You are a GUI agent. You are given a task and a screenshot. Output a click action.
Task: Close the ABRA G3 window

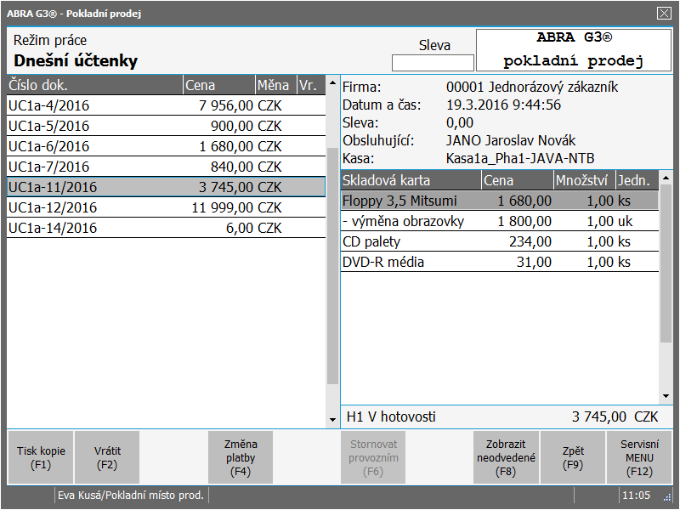(x=664, y=13)
